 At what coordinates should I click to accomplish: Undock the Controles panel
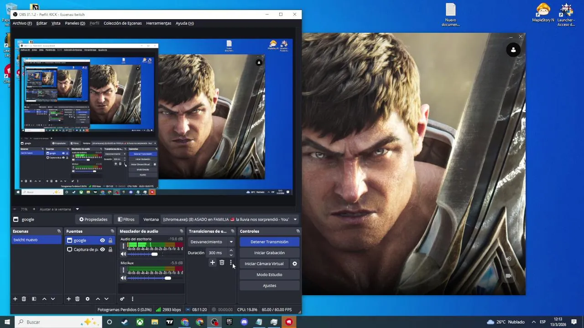click(x=298, y=231)
